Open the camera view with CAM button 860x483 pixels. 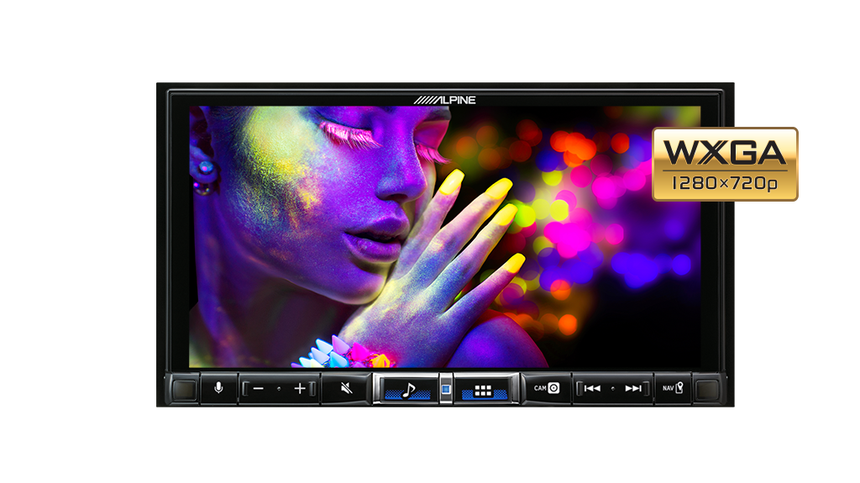click(x=547, y=388)
